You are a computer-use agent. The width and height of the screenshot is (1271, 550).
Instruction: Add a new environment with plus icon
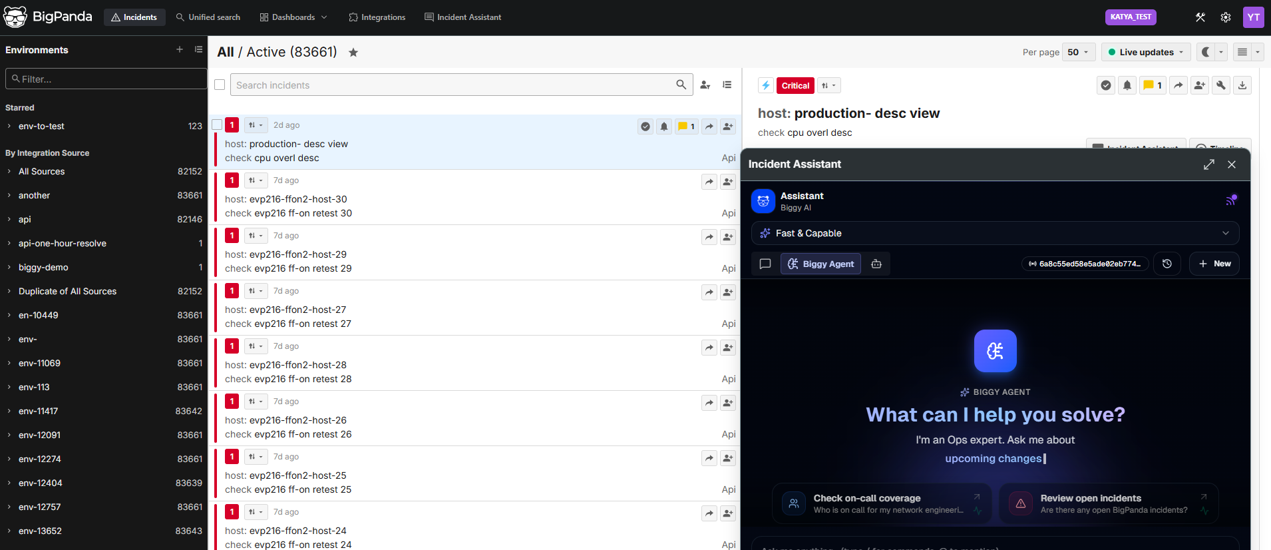[180, 49]
